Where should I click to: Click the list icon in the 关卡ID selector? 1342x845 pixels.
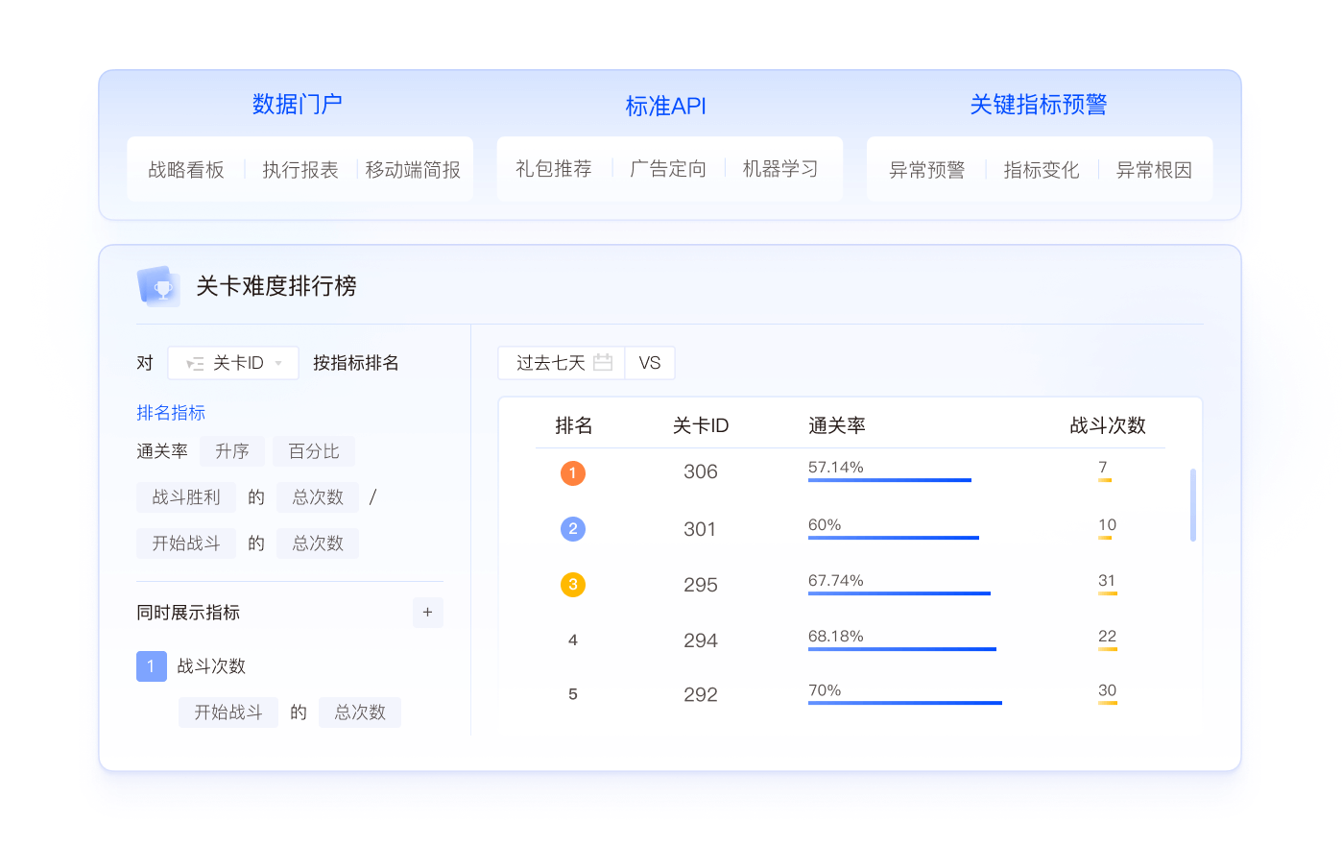coord(195,364)
